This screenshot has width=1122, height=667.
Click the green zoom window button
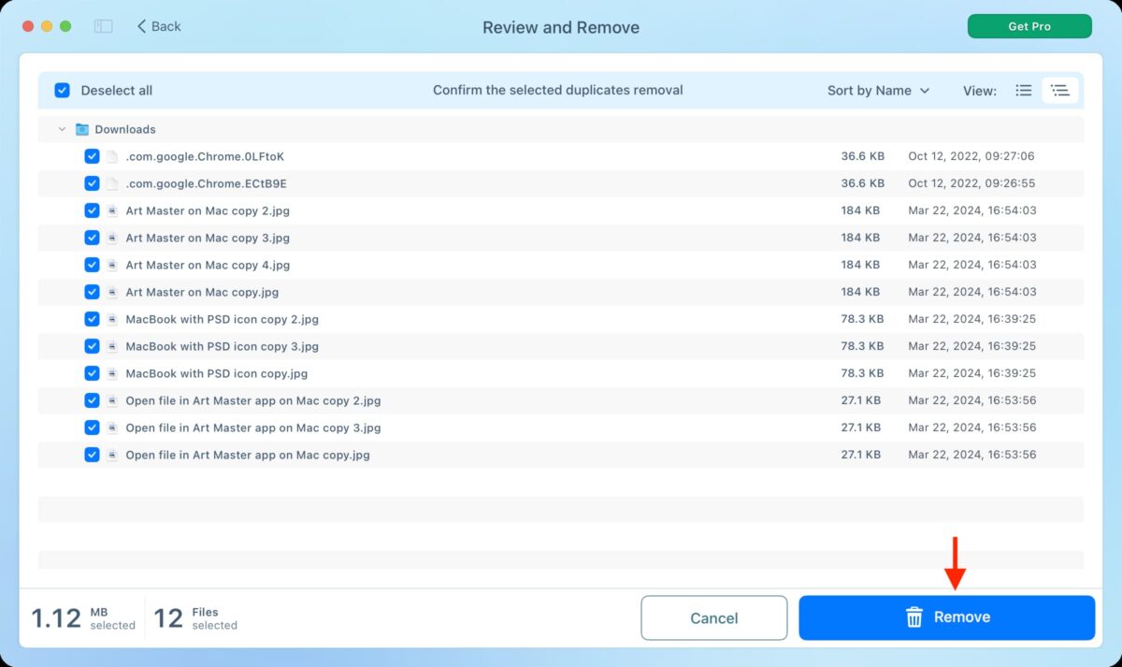[x=65, y=26]
